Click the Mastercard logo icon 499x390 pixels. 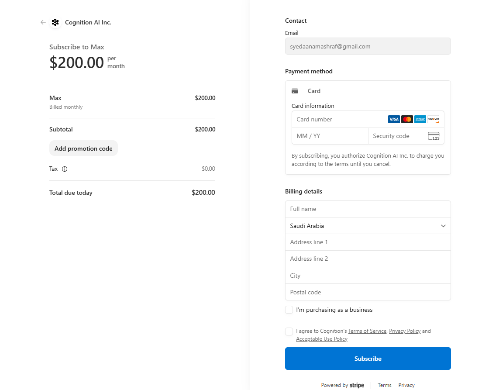coord(407,119)
